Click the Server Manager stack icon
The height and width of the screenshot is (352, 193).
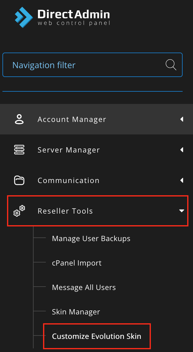pyautogui.click(x=19, y=150)
